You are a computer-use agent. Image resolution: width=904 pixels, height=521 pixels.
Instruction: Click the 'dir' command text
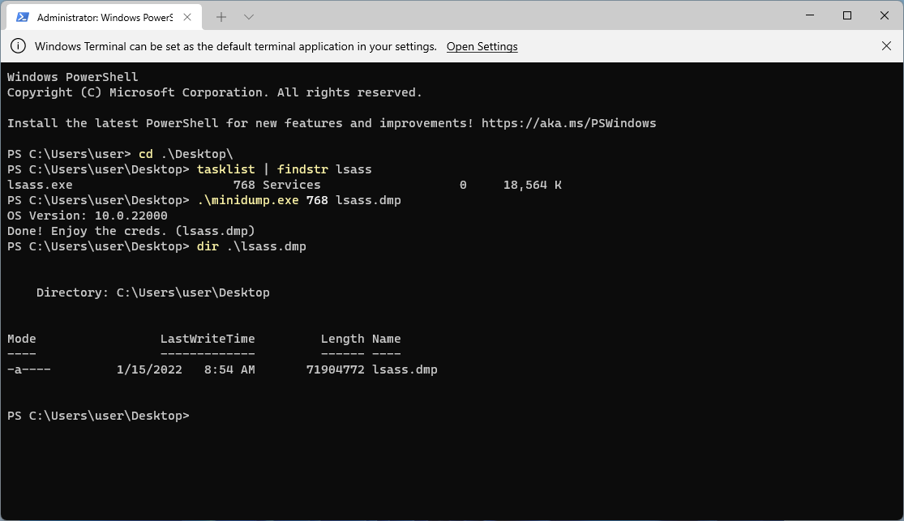(x=208, y=246)
